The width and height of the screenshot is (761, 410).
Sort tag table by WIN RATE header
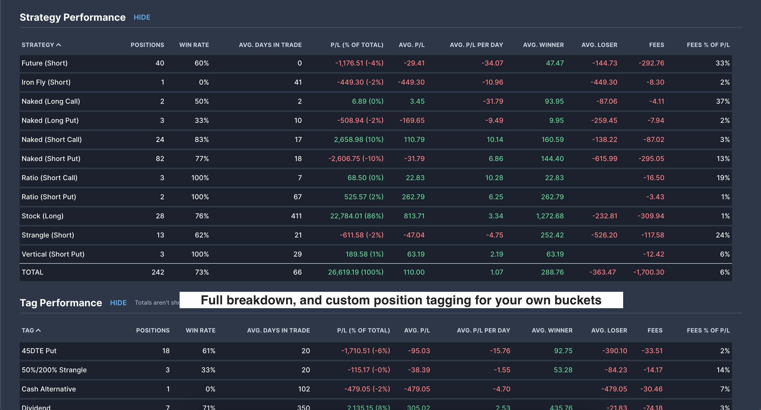(200, 331)
